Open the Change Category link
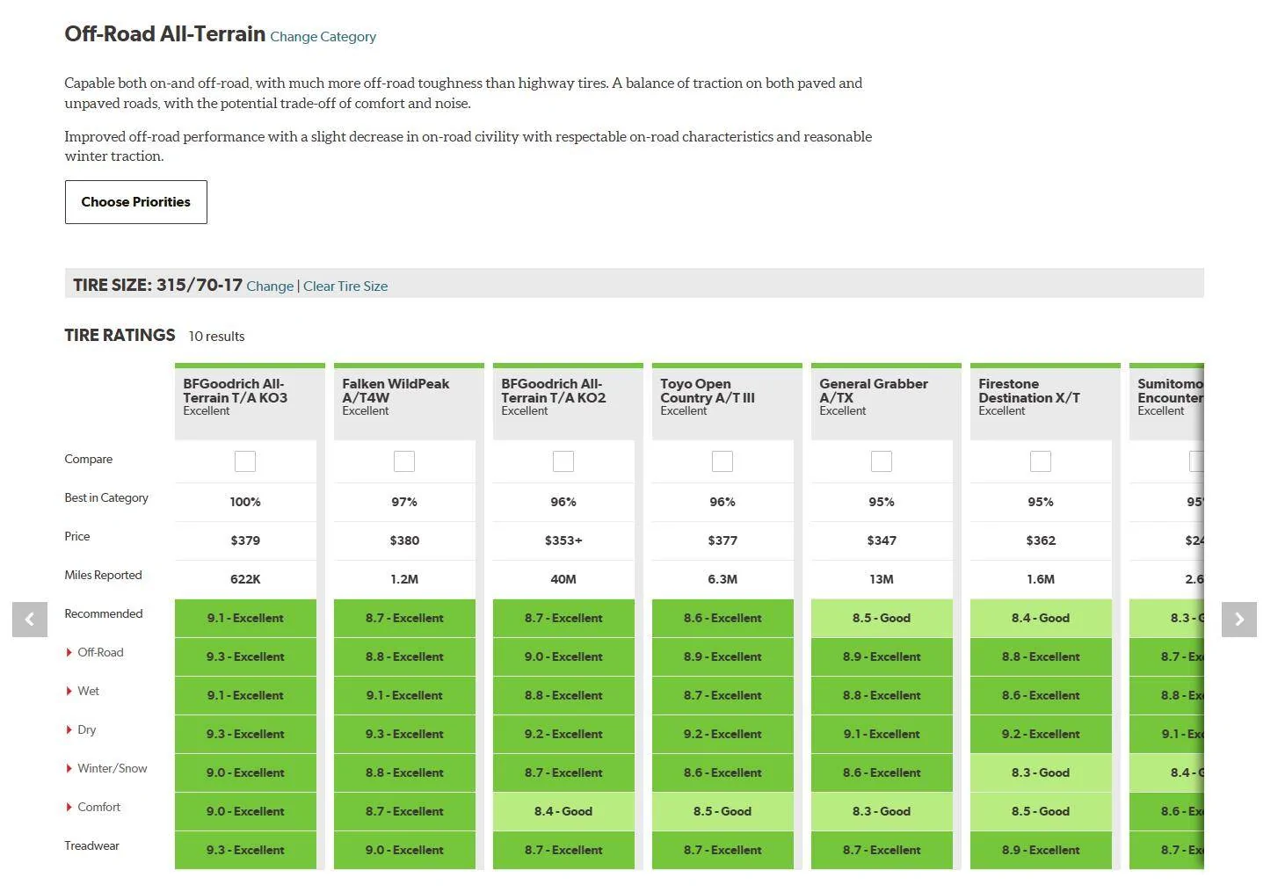Screen dimensions: 1278x892 (x=323, y=37)
